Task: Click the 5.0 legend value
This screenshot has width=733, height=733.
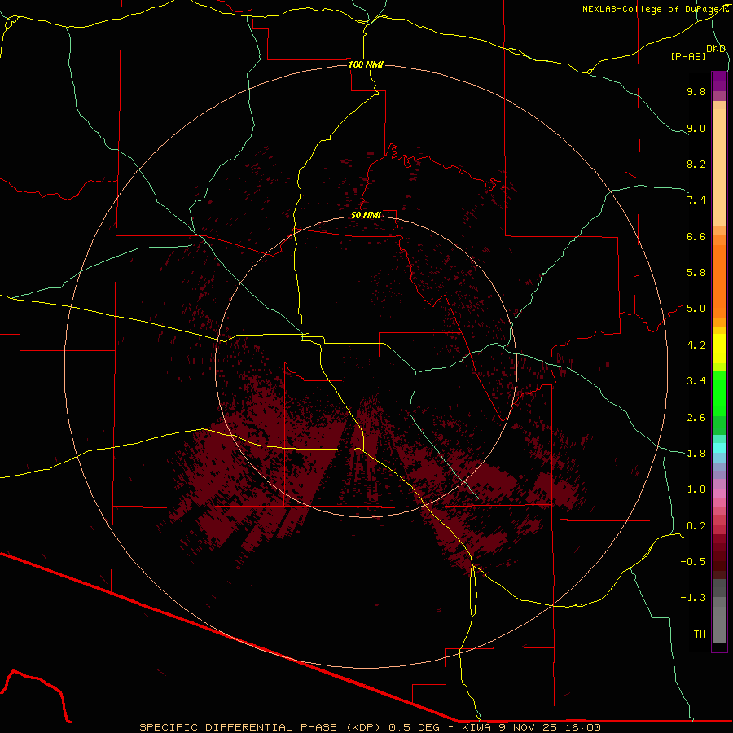Action: (696, 309)
